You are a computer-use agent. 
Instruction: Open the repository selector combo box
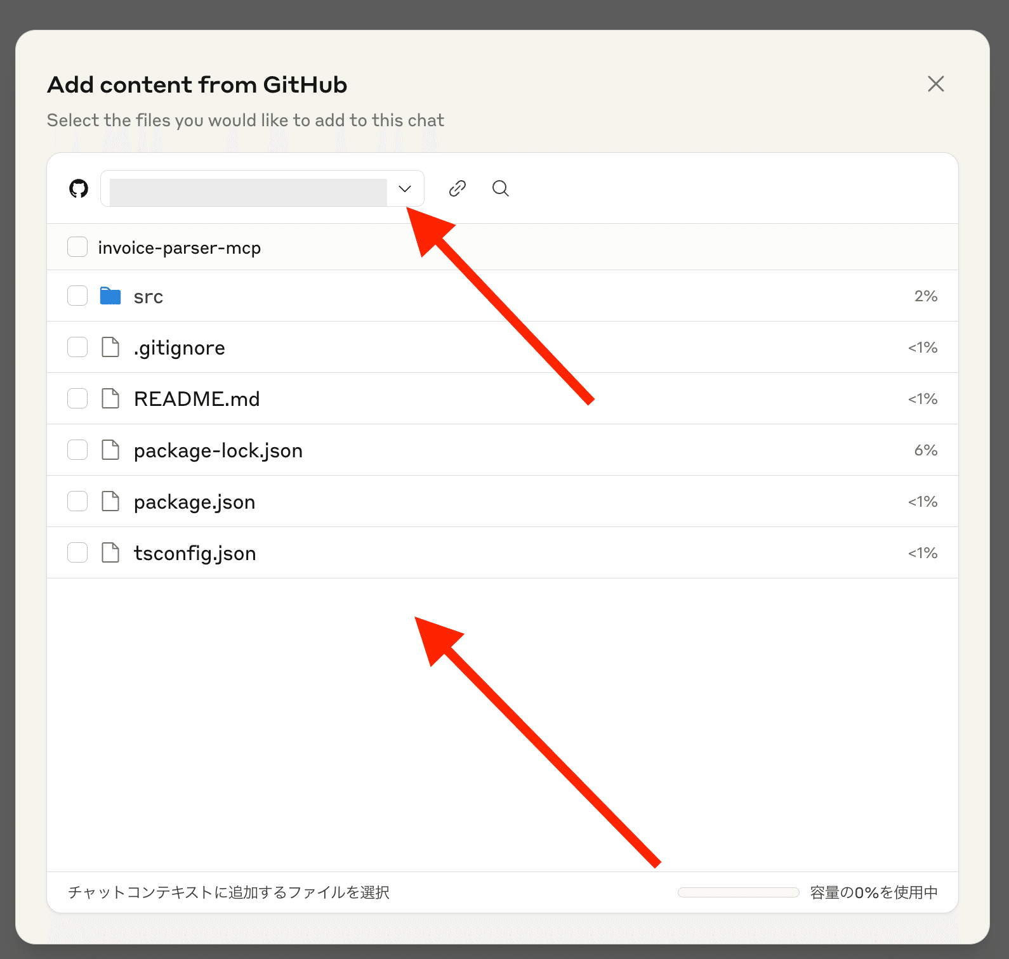pos(249,188)
